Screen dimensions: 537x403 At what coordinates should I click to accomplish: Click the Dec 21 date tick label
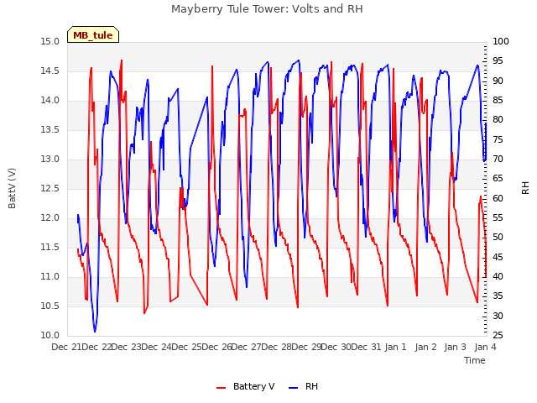[x=66, y=347]
